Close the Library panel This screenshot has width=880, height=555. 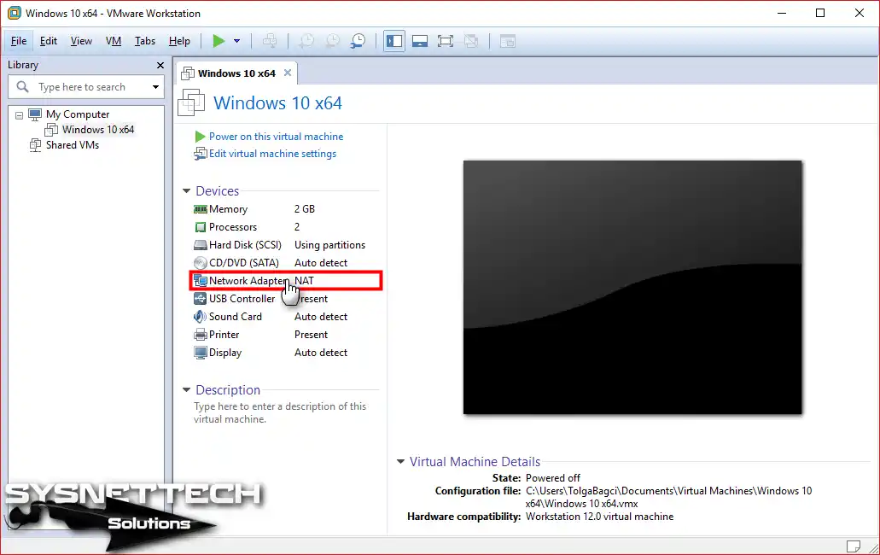tap(160, 65)
